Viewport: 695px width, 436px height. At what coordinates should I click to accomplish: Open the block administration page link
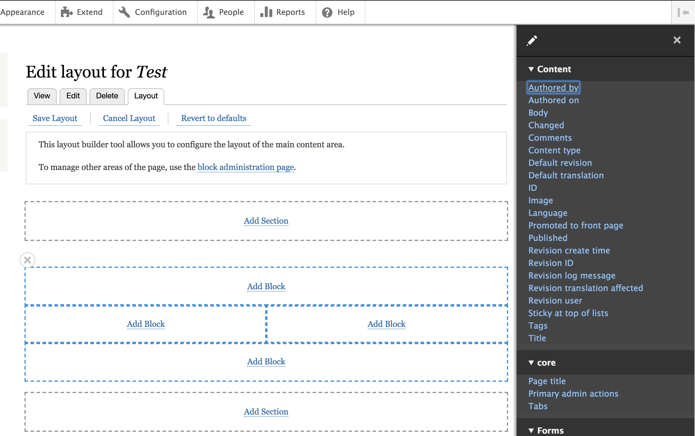tap(245, 167)
